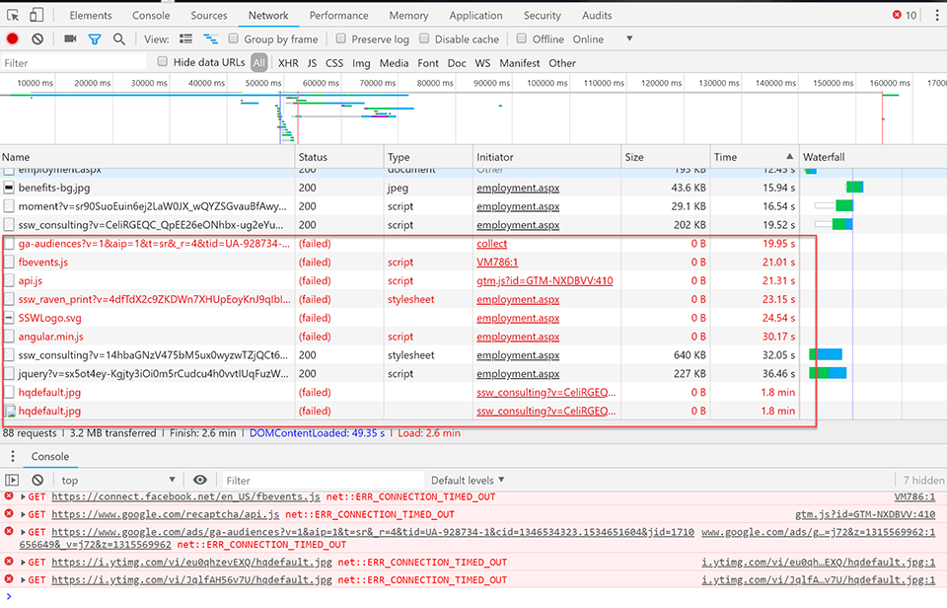Open the Sources tab
Image resolution: width=947 pixels, height=608 pixels.
[x=209, y=16]
